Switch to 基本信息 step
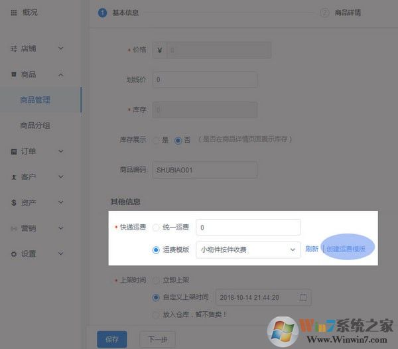 (125, 13)
